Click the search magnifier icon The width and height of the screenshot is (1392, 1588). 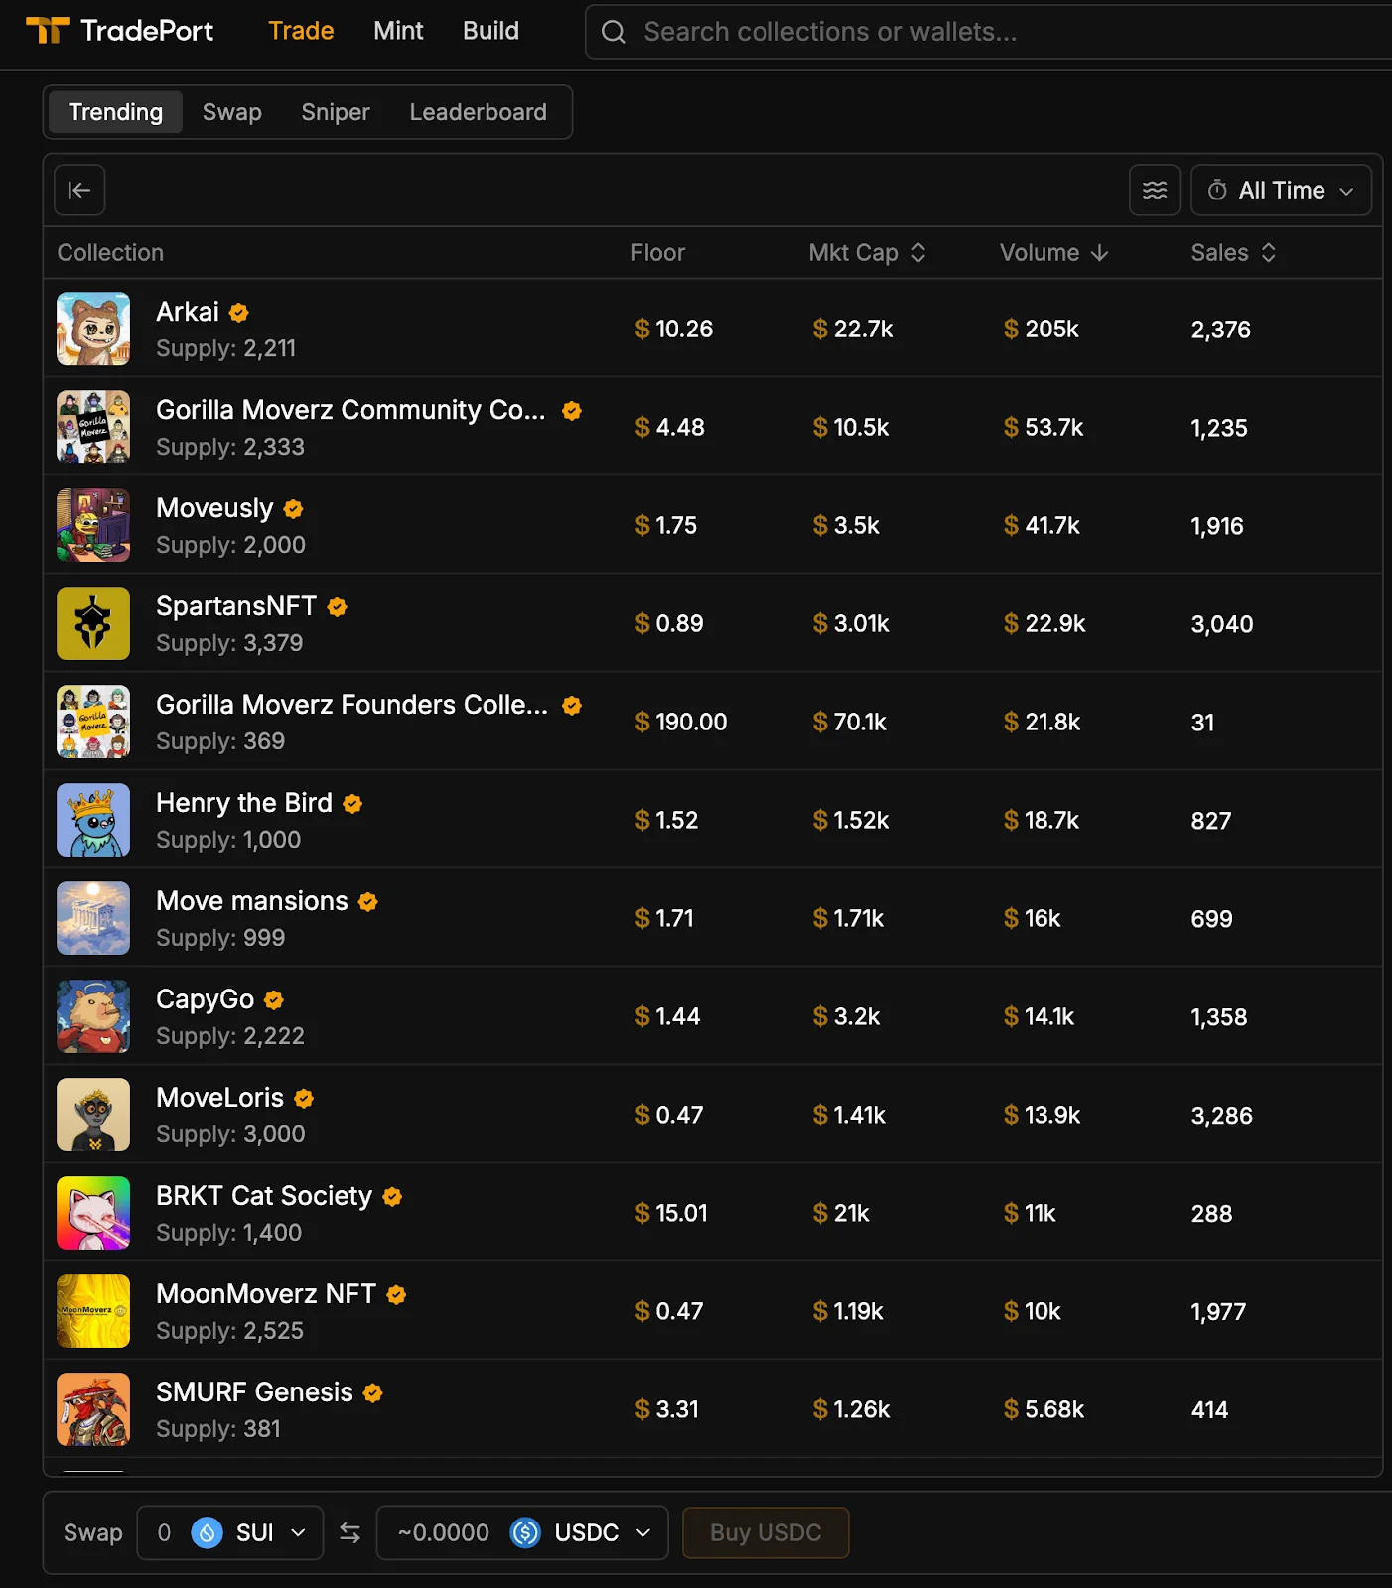[x=613, y=32]
